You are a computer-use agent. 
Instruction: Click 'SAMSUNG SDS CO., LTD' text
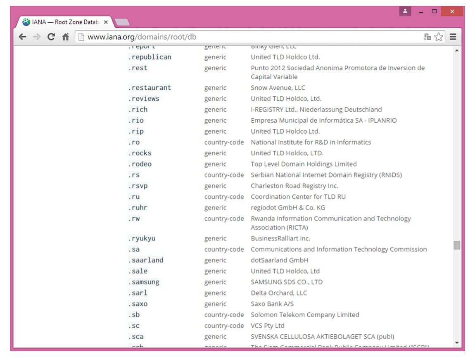click(287, 282)
